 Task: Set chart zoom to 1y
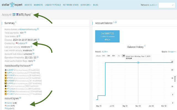coord(119,56)
